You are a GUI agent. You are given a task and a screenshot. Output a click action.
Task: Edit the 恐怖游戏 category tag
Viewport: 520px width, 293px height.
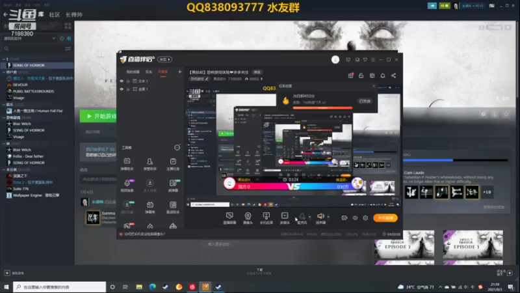pyautogui.click(x=200, y=79)
